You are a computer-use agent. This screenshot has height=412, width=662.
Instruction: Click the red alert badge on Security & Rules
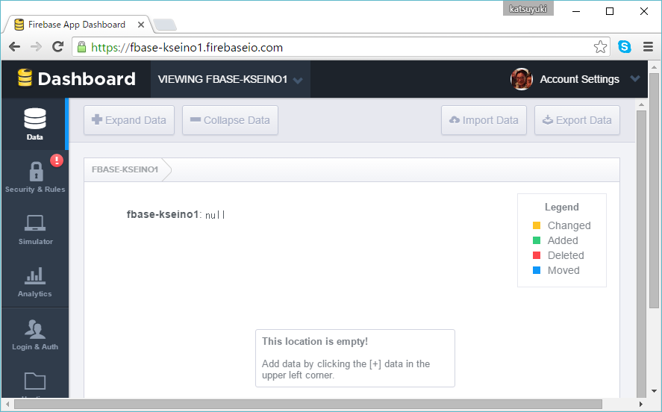click(x=57, y=160)
